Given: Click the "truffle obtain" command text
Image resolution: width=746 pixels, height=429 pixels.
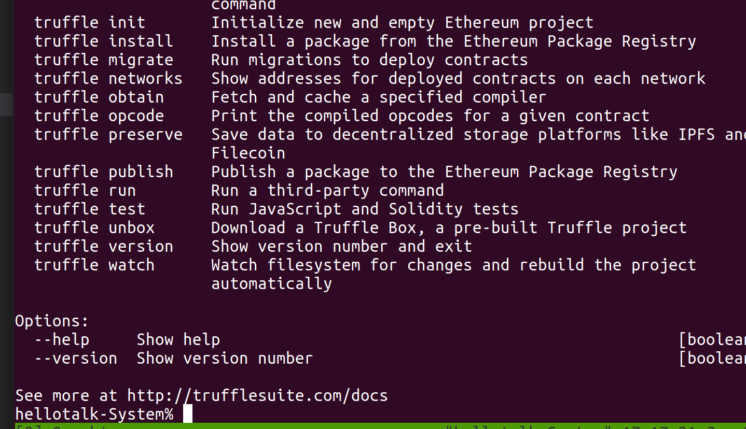Looking at the screenshot, I should coord(99,97).
